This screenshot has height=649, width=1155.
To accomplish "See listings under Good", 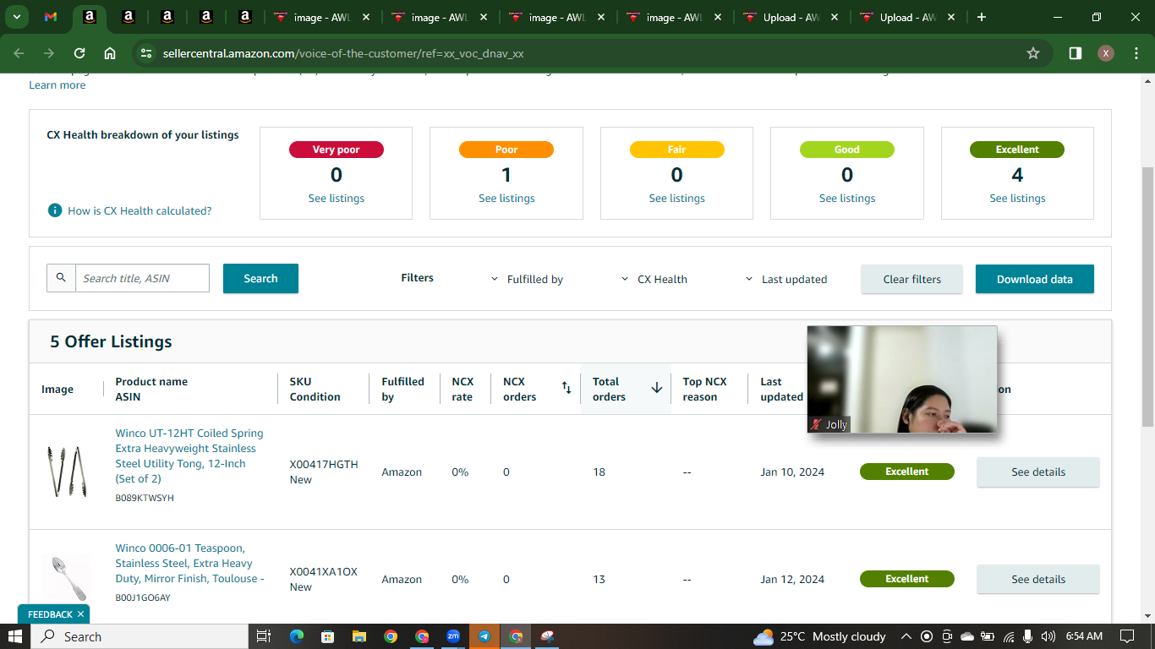I will (847, 198).
